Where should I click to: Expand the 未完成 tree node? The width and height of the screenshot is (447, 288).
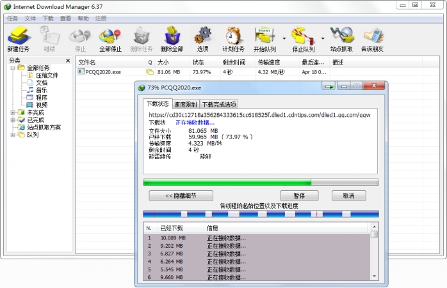(x=13, y=112)
